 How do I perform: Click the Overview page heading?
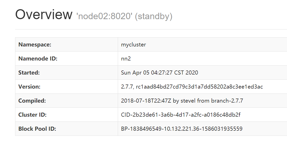(44, 15)
